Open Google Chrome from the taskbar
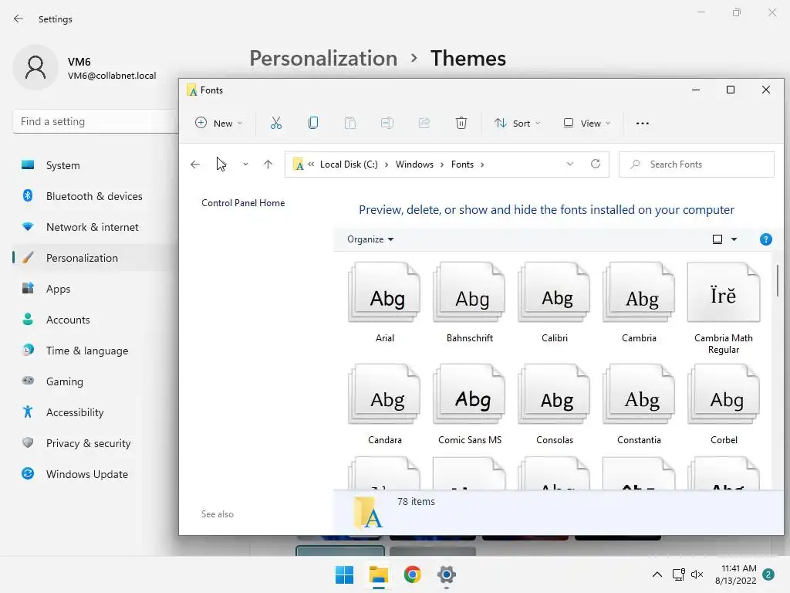790x593 pixels. 412,574
